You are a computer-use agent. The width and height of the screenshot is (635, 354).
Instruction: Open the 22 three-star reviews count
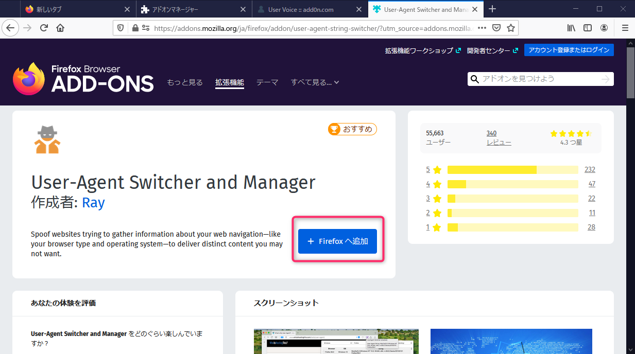pyautogui.click(x=592, y=199)
